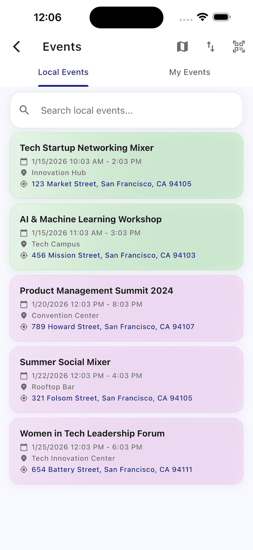Screen dimensions: 253x550
Task: Open 654 Battery Street address link
Action: (x=112, y=470)
